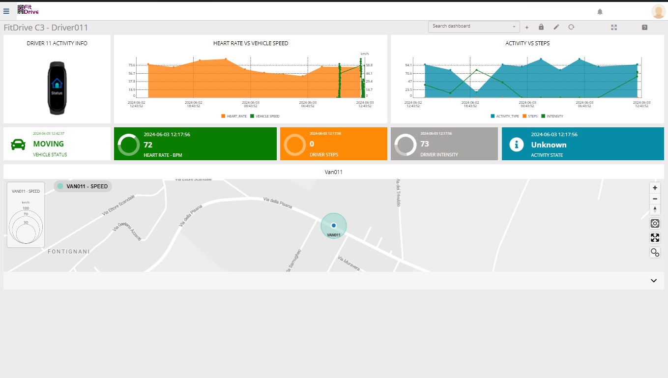The width and height of the screenshot is (668, 378).
Task: Open the hamburger navigation menu
Action: point(6,11)
